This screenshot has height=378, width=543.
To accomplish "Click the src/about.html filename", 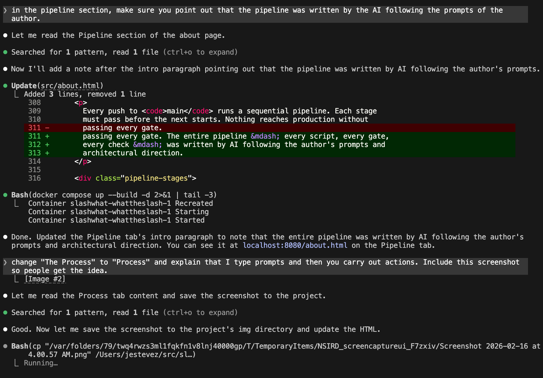I will [70, 85].
